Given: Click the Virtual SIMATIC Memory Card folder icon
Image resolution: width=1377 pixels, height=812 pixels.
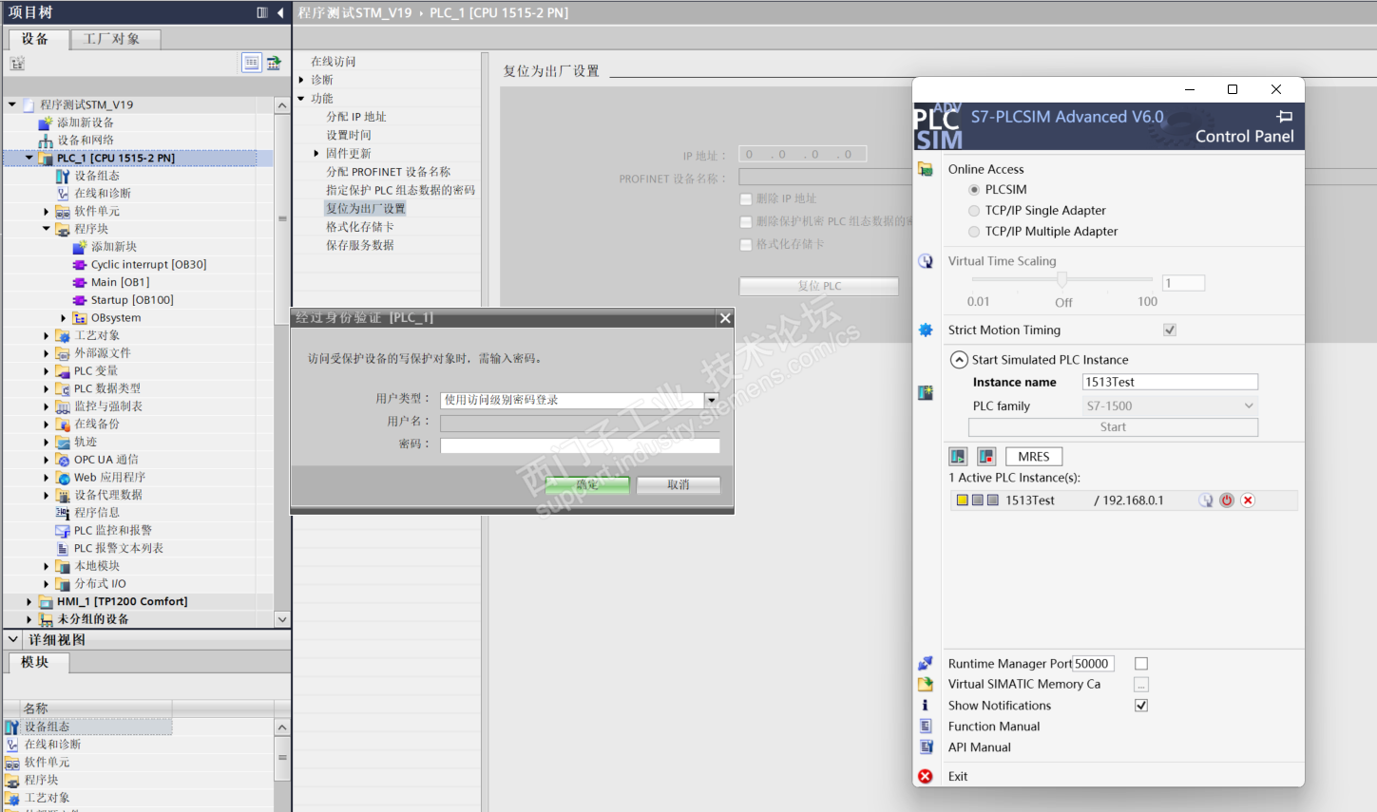Looking at the screenshot, I should coord(925,684).
